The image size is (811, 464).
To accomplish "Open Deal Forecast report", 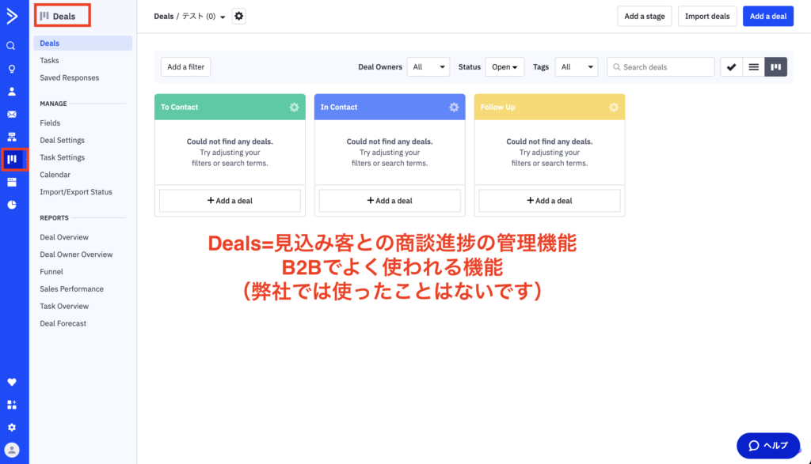I will 63,323.
